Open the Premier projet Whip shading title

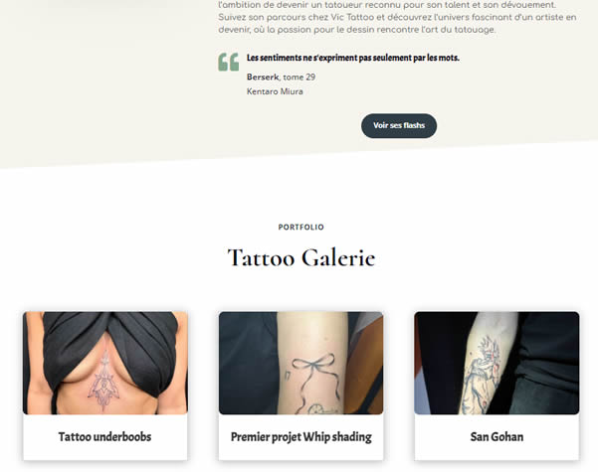click(x=300, y=437)
